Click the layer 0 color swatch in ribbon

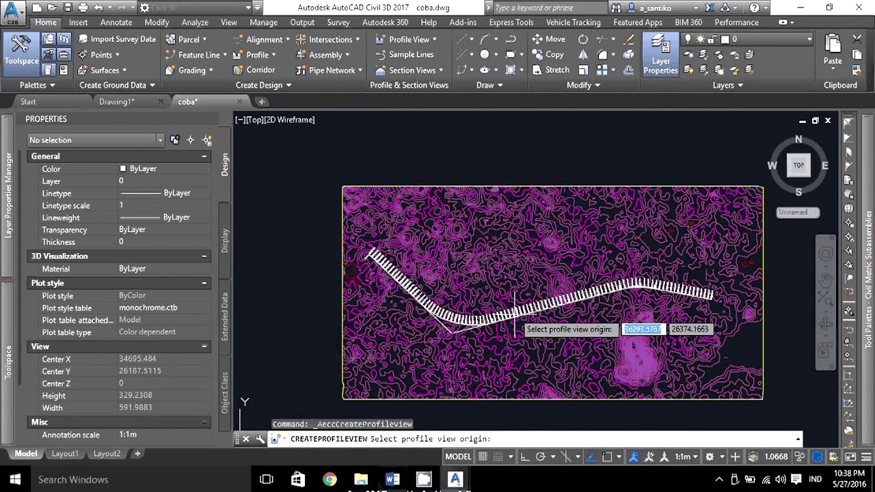[725, 39]
